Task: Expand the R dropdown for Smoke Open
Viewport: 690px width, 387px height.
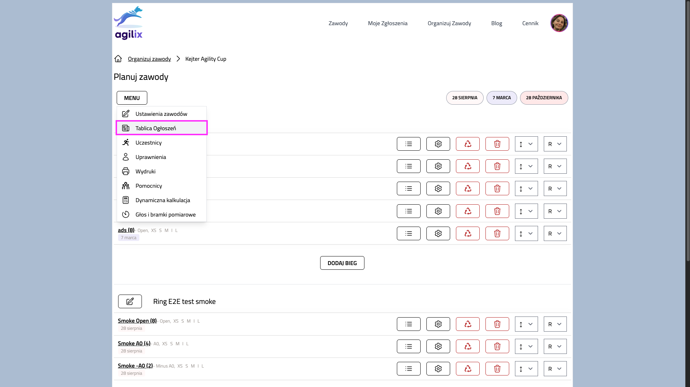Action: point(555,324)
